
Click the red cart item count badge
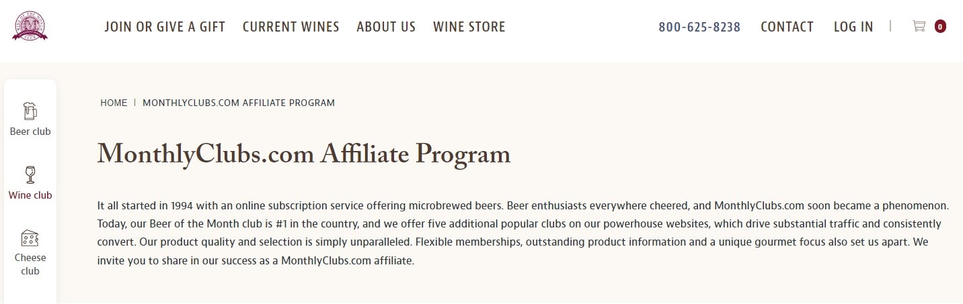pyautogui.click(x=940, y=27)
